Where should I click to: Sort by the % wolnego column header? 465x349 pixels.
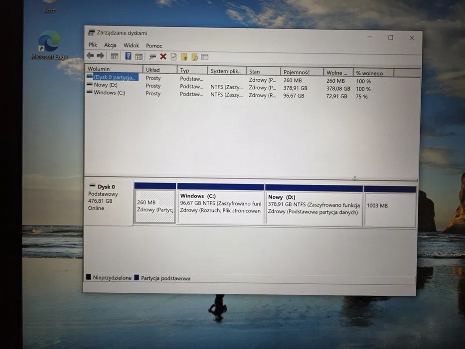click(x=373, y=73)
